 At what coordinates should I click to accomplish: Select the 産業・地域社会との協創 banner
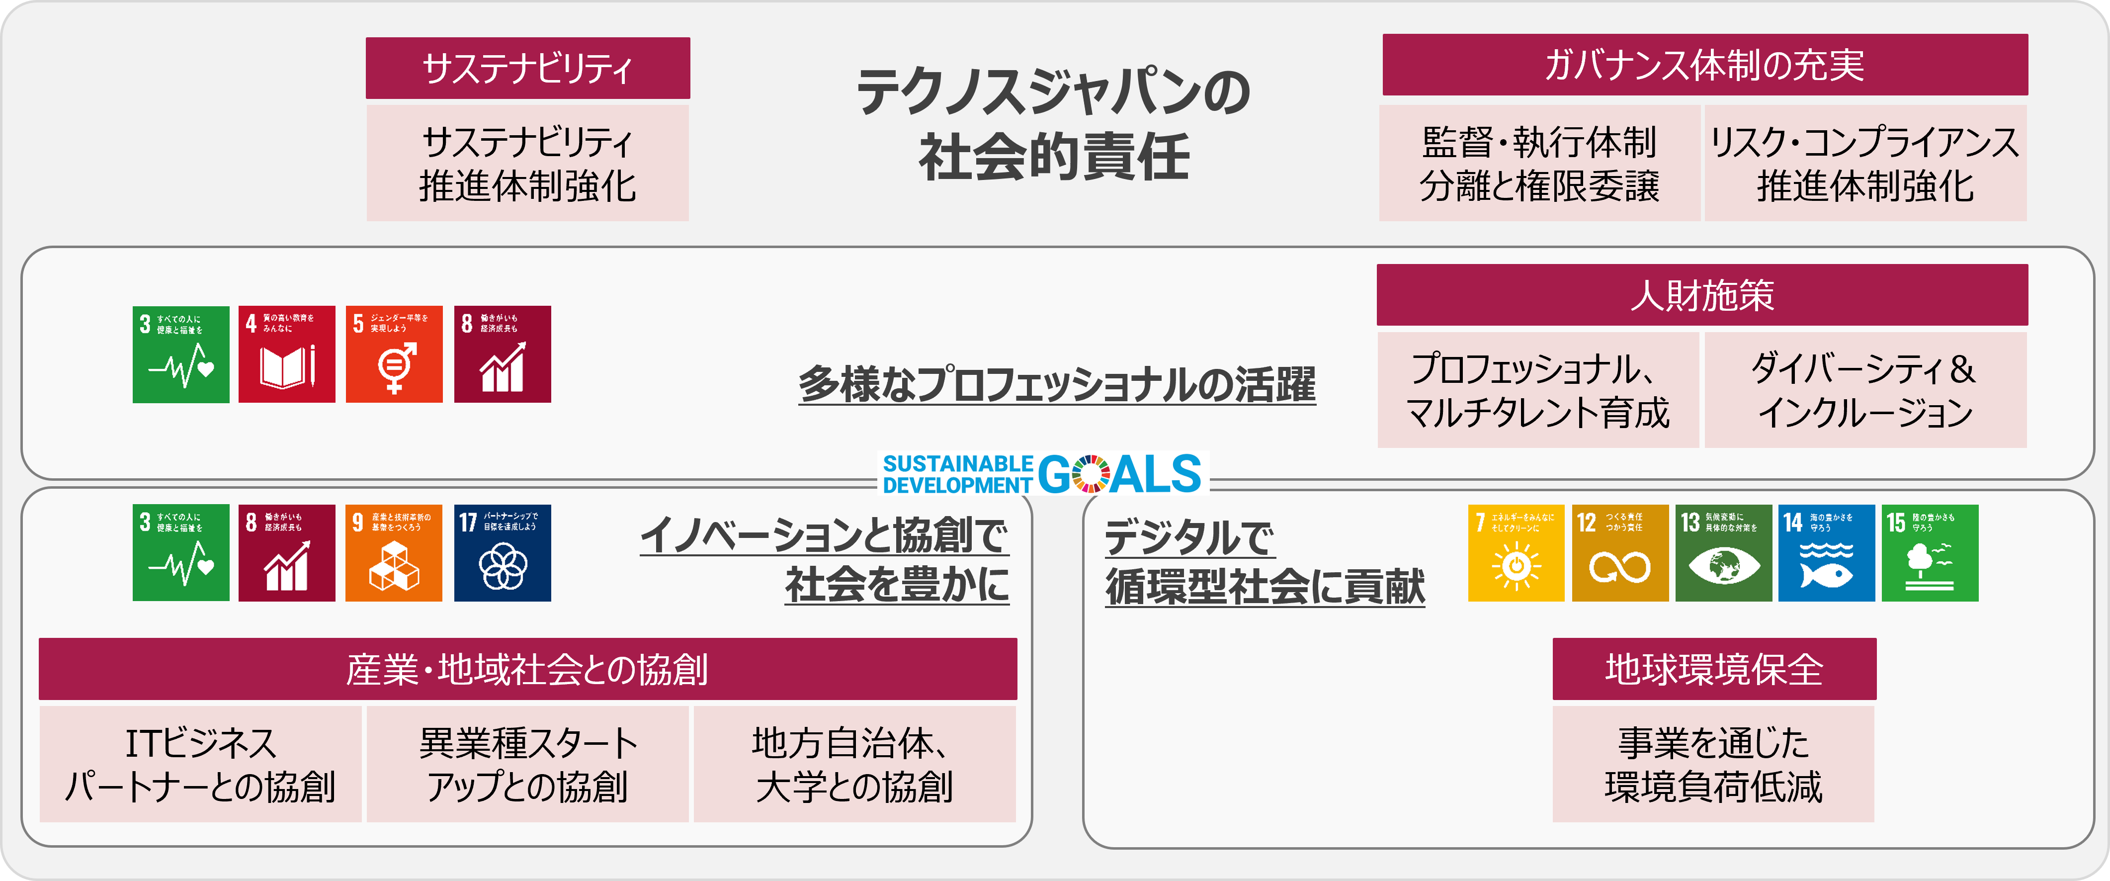(527, 670)
